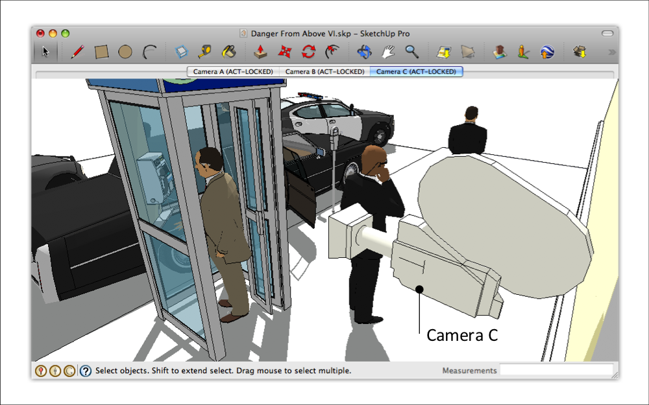
Task: Activate the Pan hand tool
Action: pyautogui.click(x=388, y=52)
